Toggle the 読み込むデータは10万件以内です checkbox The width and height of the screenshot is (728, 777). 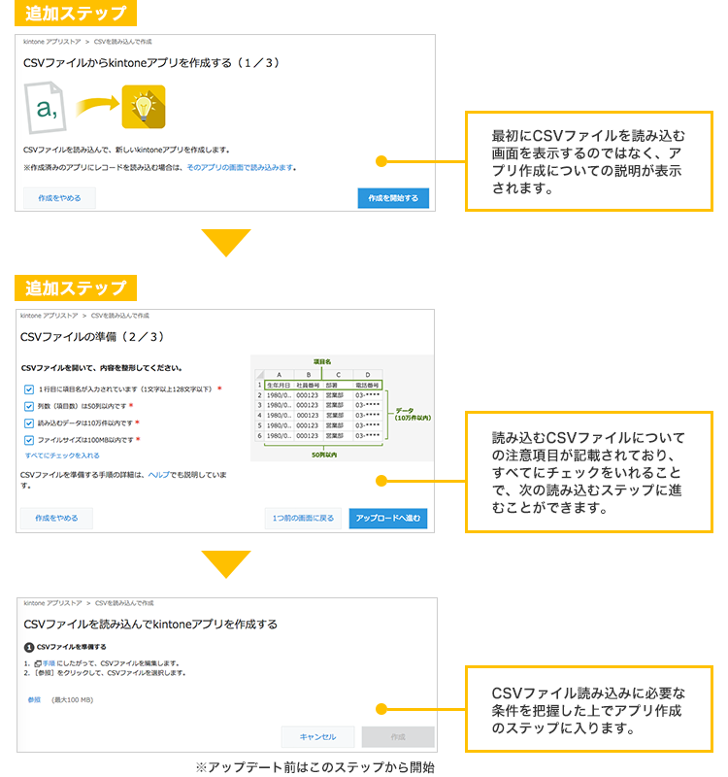coord(29,423)
